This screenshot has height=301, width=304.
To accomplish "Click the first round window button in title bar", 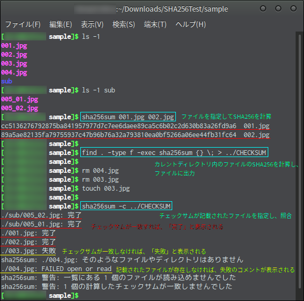I will [x=263, y=8].
